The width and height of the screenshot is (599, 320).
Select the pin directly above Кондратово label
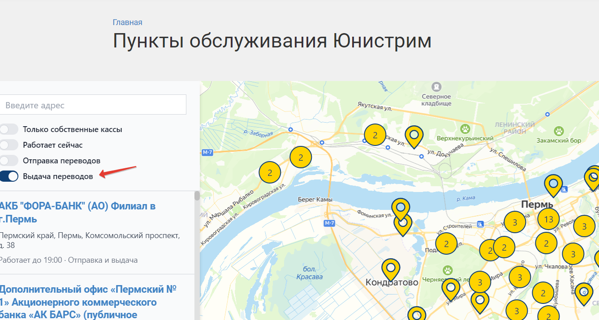[x=391, y=269]
